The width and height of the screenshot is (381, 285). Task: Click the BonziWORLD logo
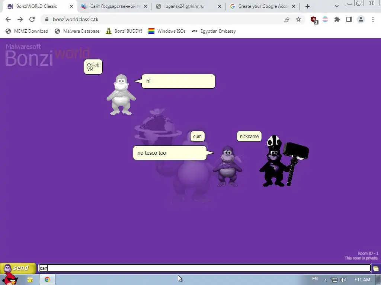[x=47, y=55]
